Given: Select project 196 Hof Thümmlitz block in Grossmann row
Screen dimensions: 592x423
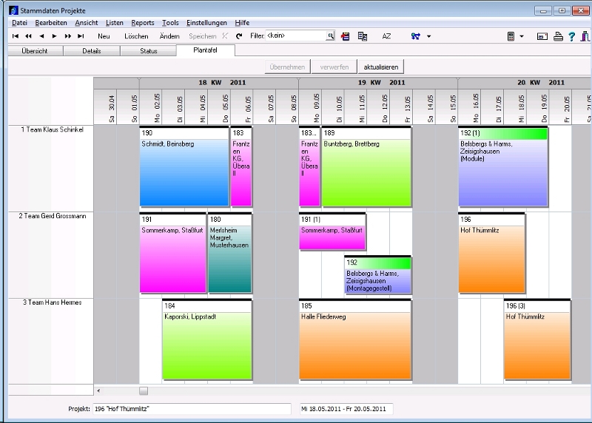Looking at the screenshot, I should coord(491,253).
